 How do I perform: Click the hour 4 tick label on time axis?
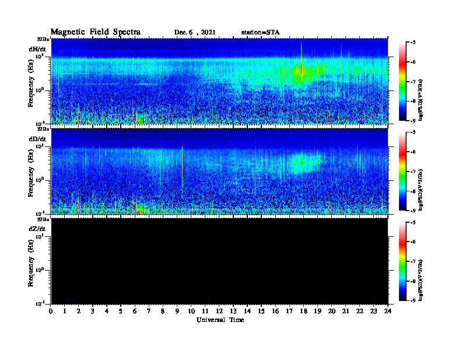107,311
